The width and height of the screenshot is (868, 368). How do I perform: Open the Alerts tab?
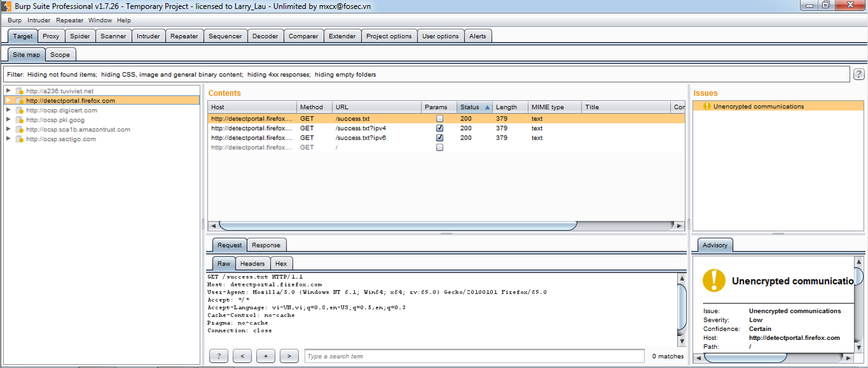477,36
